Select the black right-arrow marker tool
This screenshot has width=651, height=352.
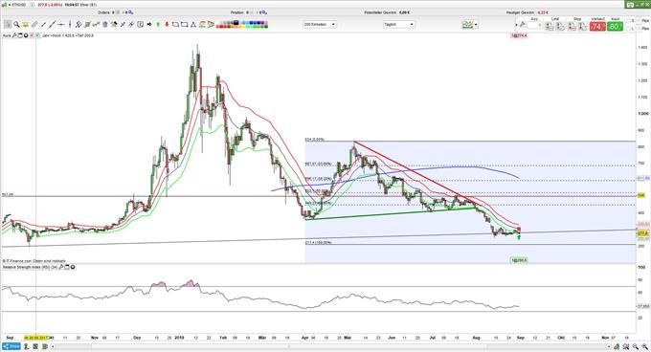click(x=149, y=25)
